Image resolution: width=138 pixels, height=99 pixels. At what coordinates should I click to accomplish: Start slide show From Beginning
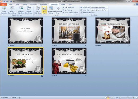point(4,10)
